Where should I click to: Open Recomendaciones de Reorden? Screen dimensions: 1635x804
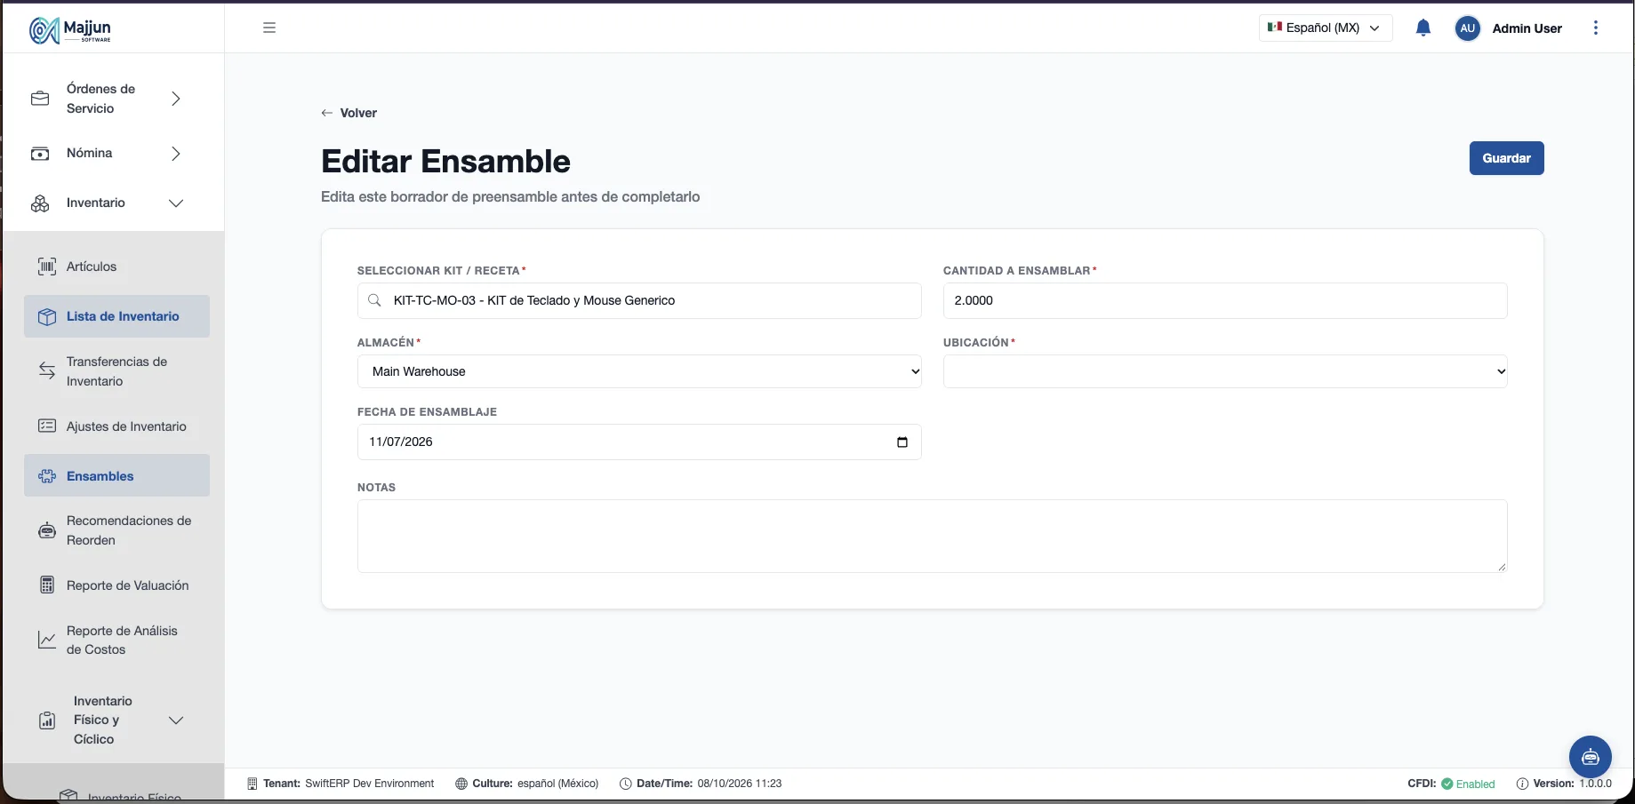point(116,530)
